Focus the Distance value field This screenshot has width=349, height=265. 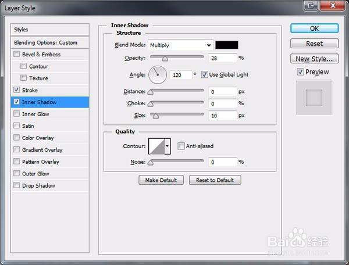222,92
